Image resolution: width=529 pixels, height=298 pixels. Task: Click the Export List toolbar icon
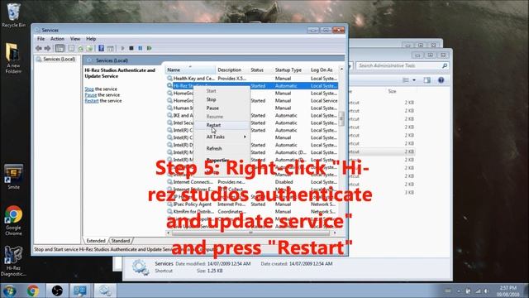coord(89,48)
